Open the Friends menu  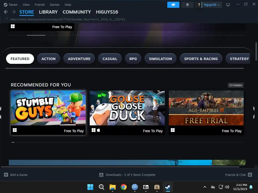pyautogui.click(x=40, y=5)
